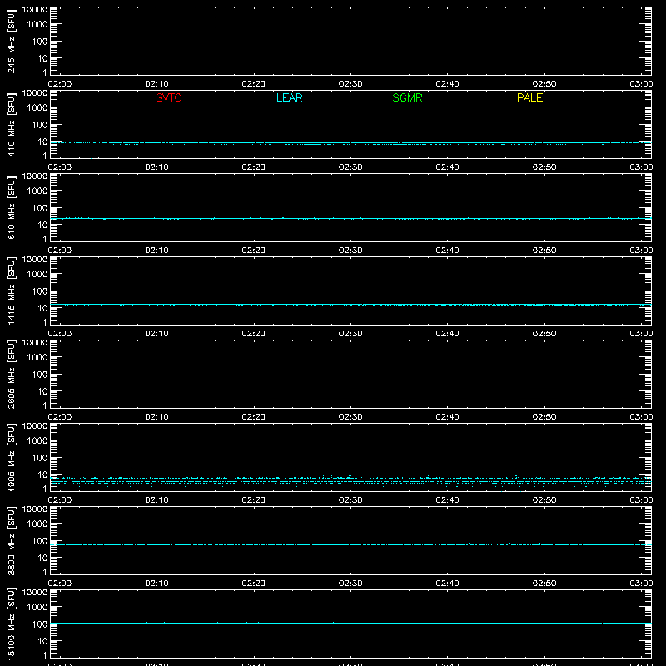Click the red SVTO station label
The image size is (666, 666).
tap(169, 97)
